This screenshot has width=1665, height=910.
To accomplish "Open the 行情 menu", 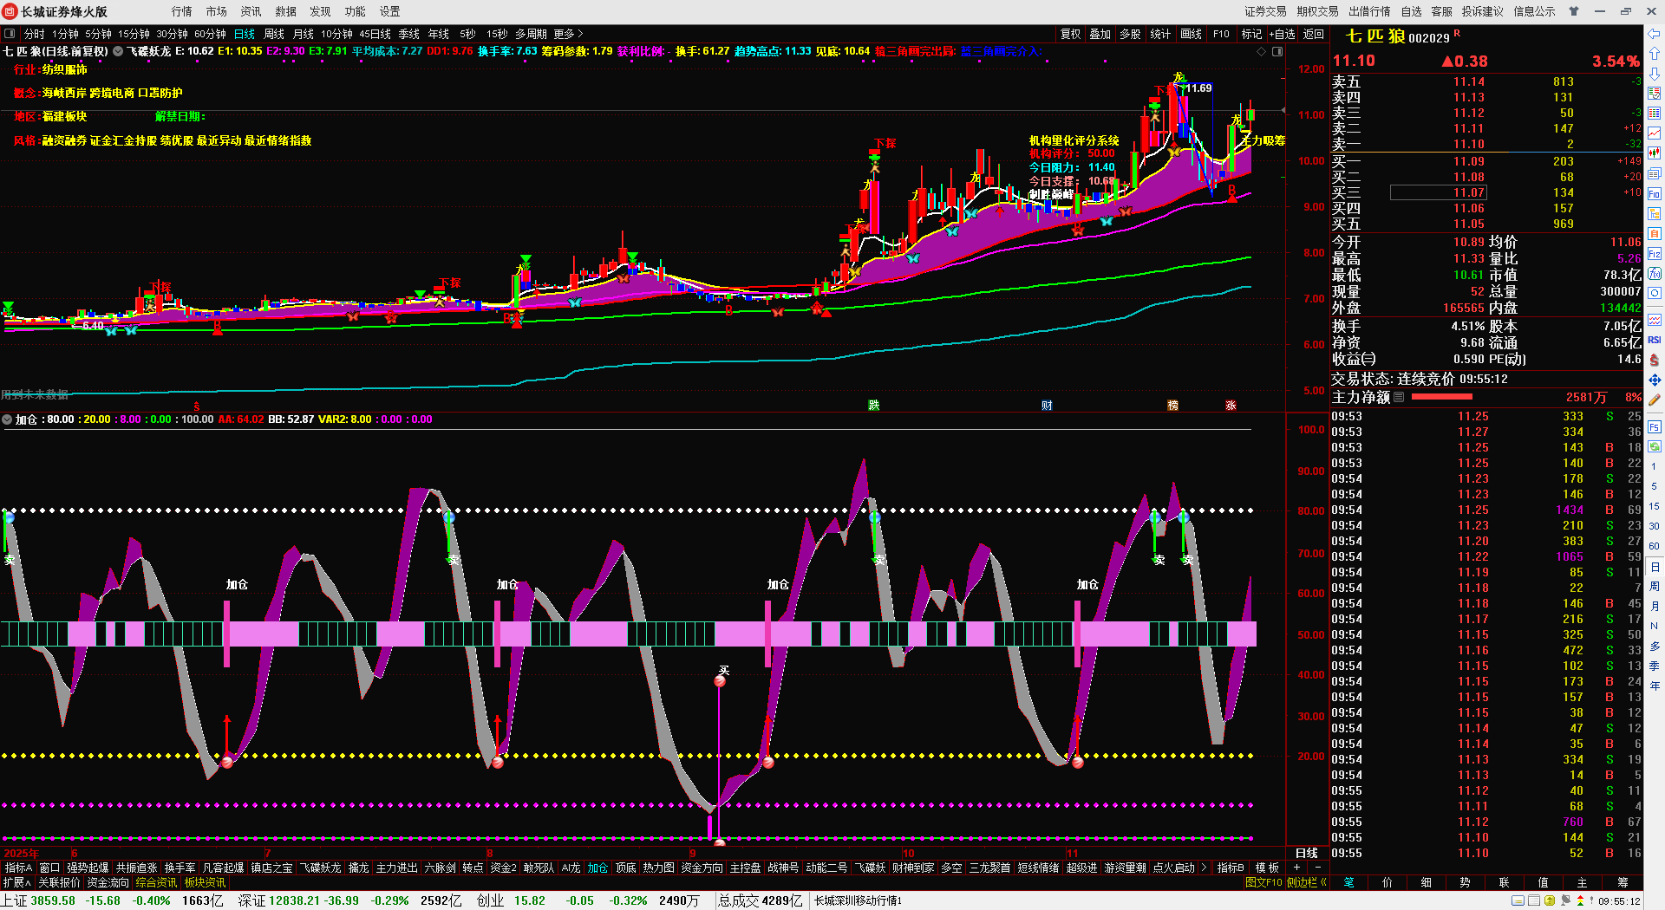I will tap(181, 11).
